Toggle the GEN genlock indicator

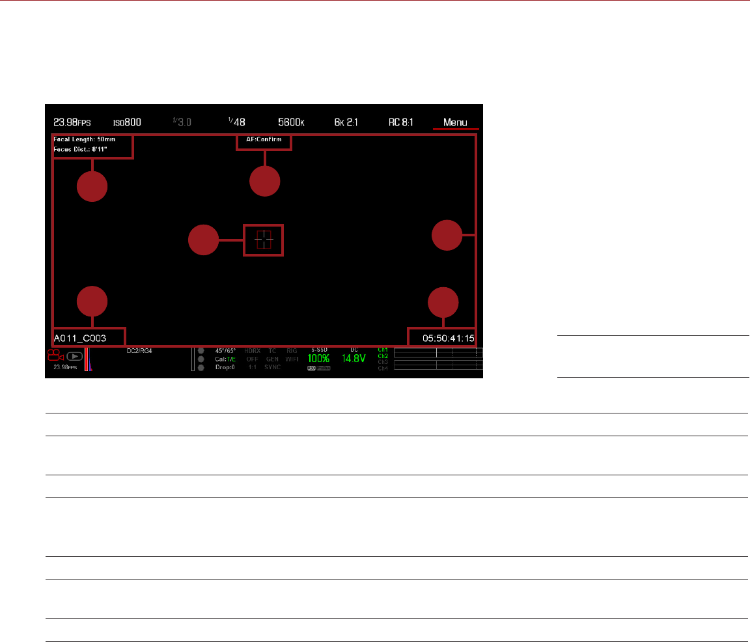coord(272,359)
